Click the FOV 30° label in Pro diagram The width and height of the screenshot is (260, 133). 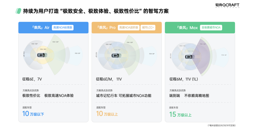152,54
